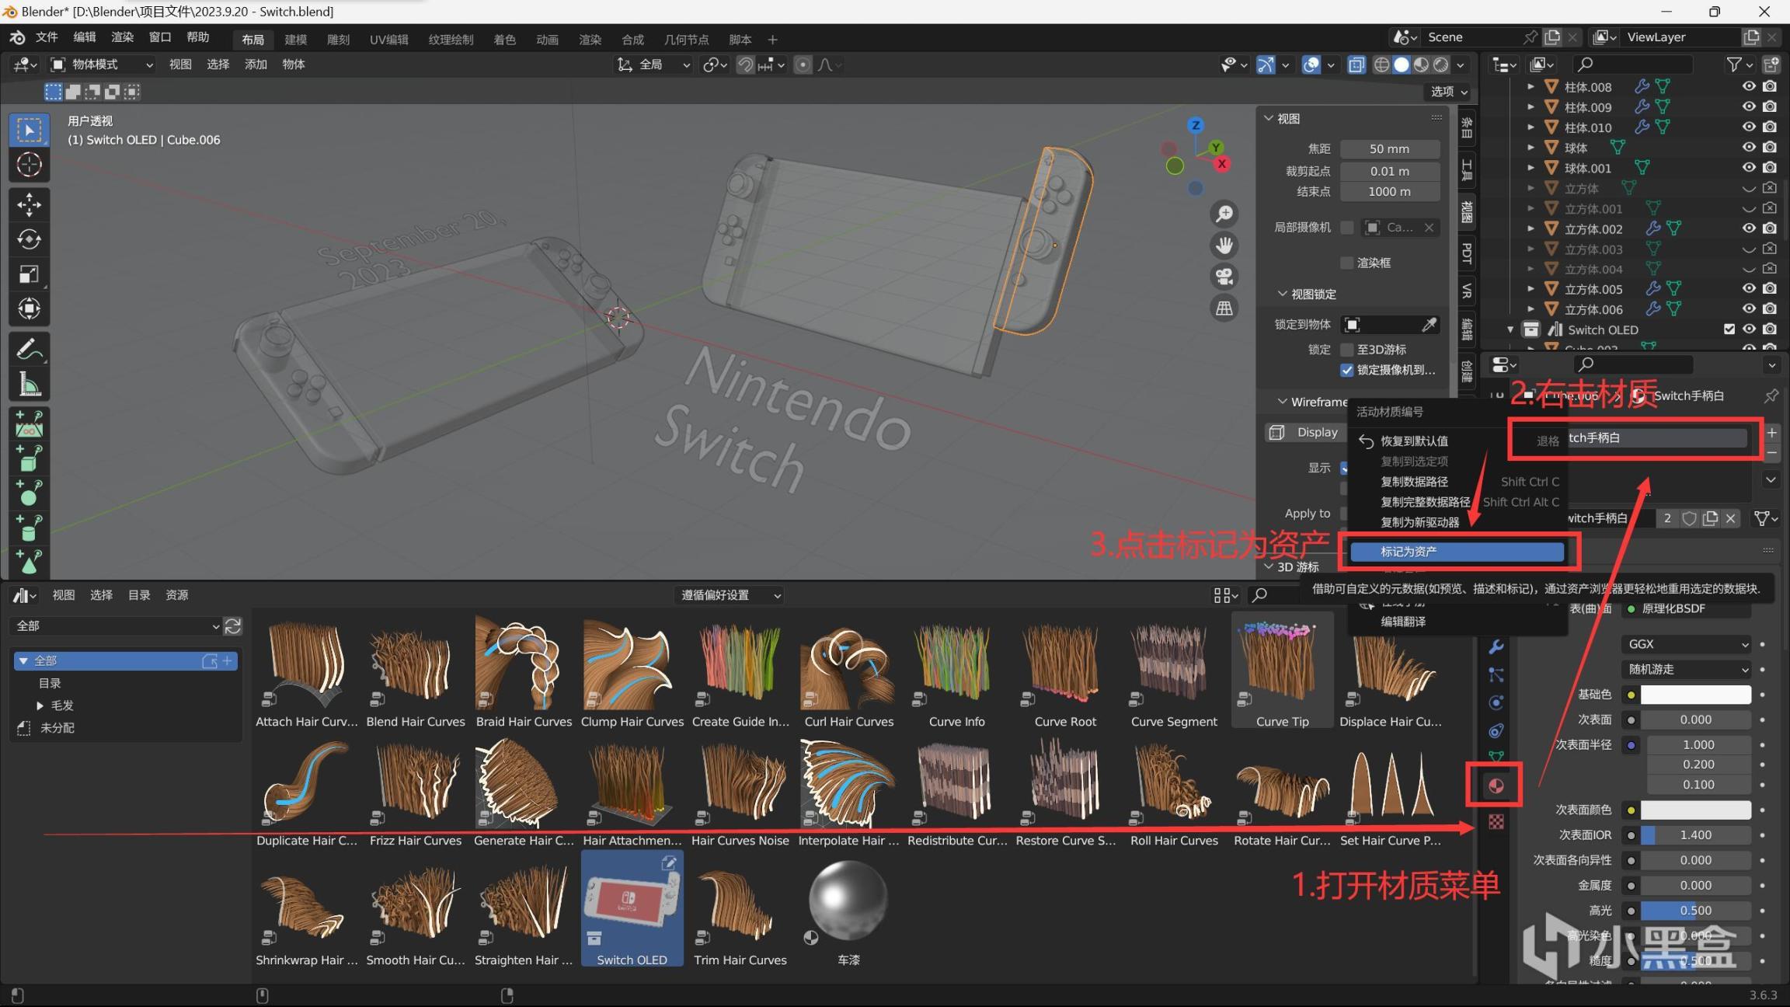Click the 基础色 white color swatch
Image resolution: width=1790 pixels, height=1007 pixels.
pos(1695,695)
